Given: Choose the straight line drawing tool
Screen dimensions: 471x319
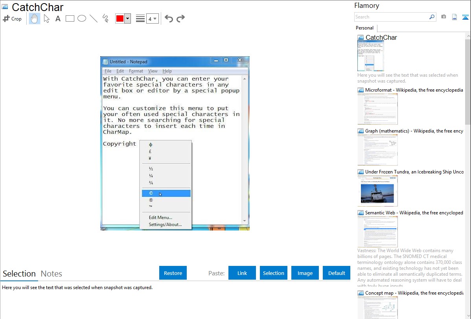Looking at the screenshot, I should (x=94, y=18).
